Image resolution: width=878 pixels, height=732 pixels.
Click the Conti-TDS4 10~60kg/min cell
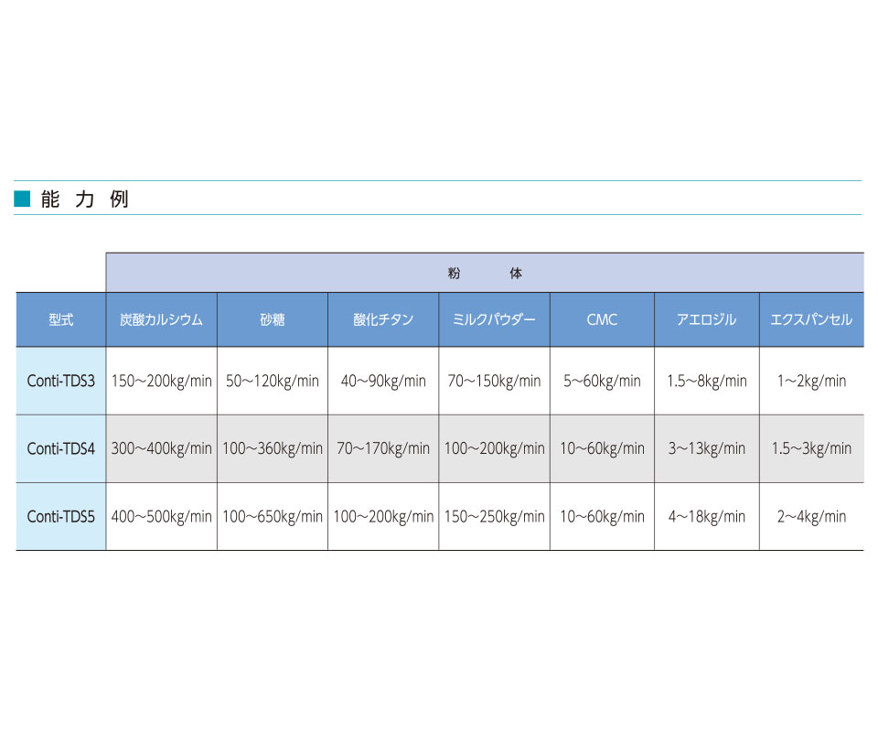click(602, 448)
